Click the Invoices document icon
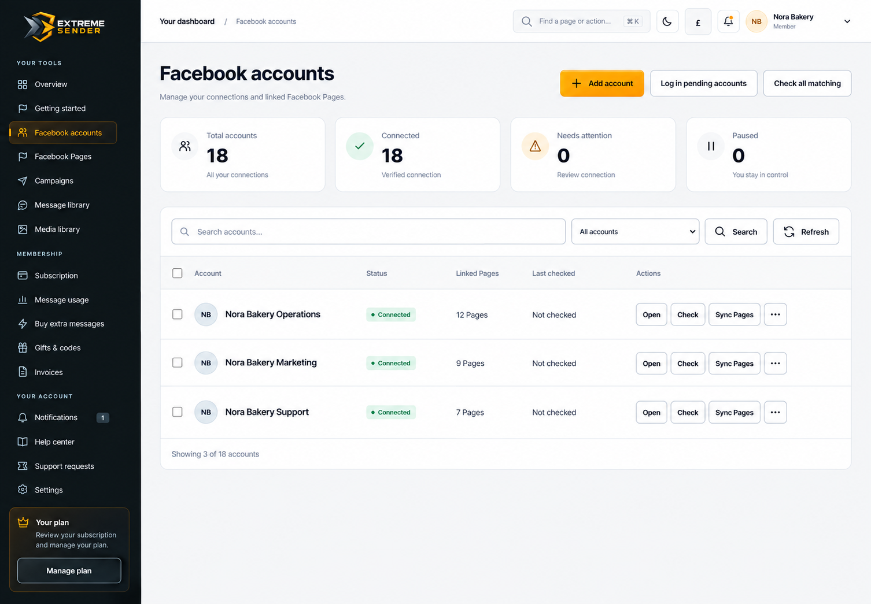The image size is (871, 604). coord(23,372)
